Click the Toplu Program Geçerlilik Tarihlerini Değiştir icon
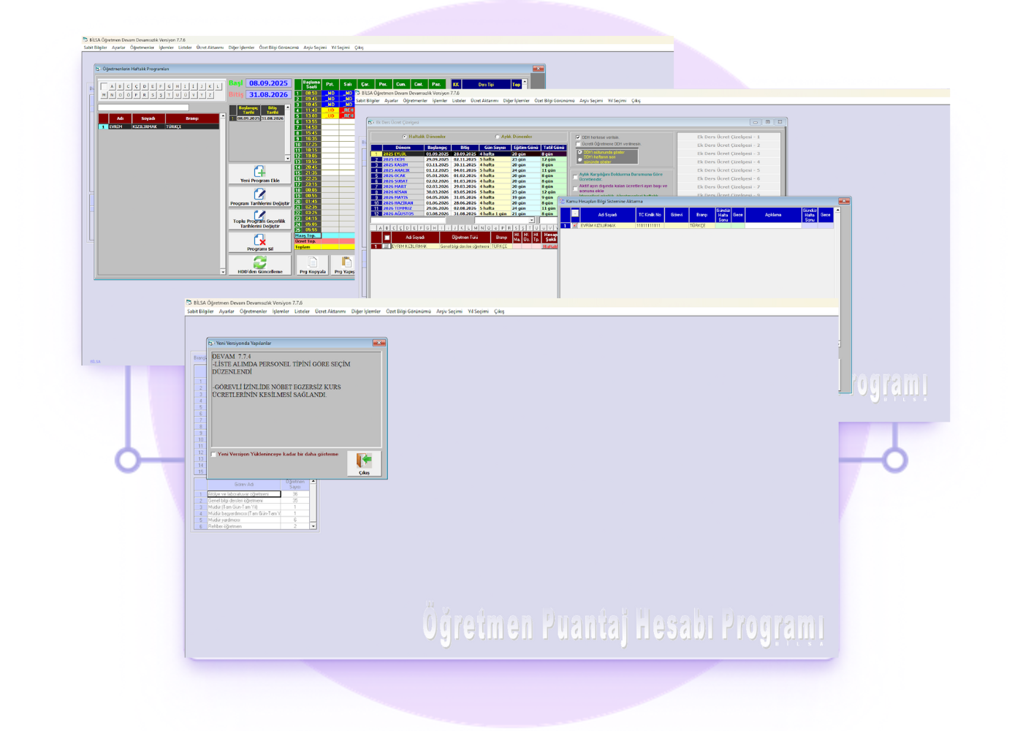Screen dimensions: 1023x731 pyautogui.click(x=259, y=215)
